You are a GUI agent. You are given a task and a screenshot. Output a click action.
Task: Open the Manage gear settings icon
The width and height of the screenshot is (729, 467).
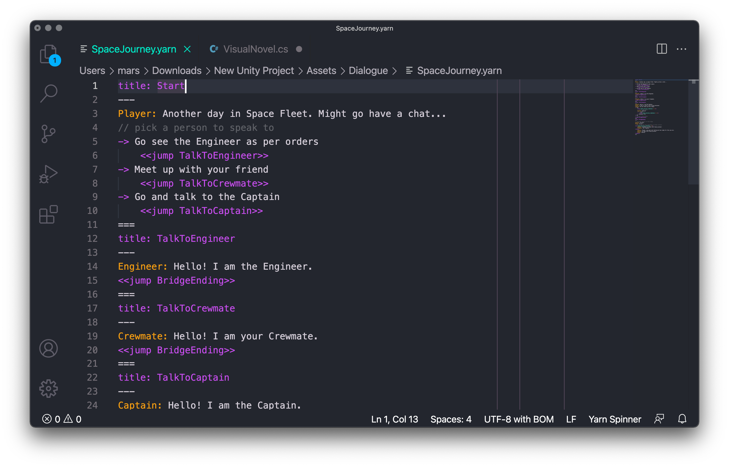coord(49,388)
